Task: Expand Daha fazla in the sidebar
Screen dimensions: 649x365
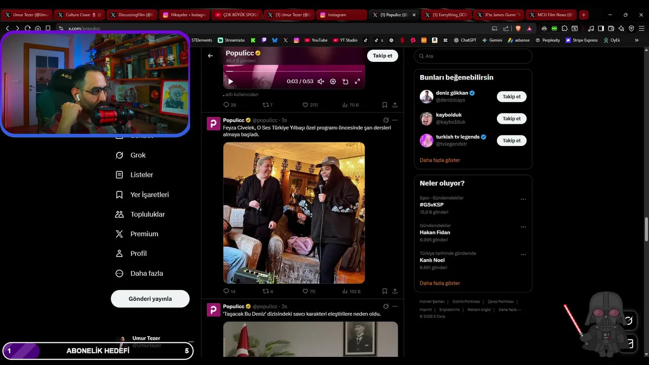Action: tap(139, 273)
